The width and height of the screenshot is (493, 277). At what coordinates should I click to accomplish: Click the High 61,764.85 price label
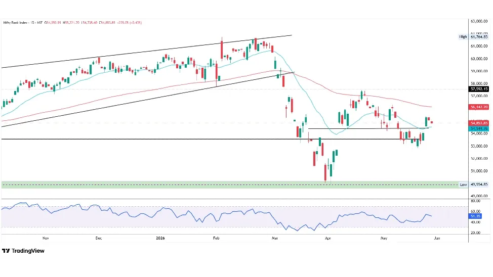(x=474, y=37)
